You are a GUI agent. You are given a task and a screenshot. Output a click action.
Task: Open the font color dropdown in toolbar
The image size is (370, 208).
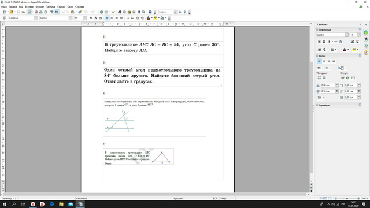pyautogui.click(x=151, y=18)
